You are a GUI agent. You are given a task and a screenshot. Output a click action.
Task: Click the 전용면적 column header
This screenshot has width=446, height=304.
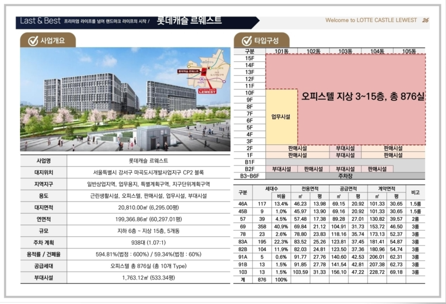click(310, 189)
